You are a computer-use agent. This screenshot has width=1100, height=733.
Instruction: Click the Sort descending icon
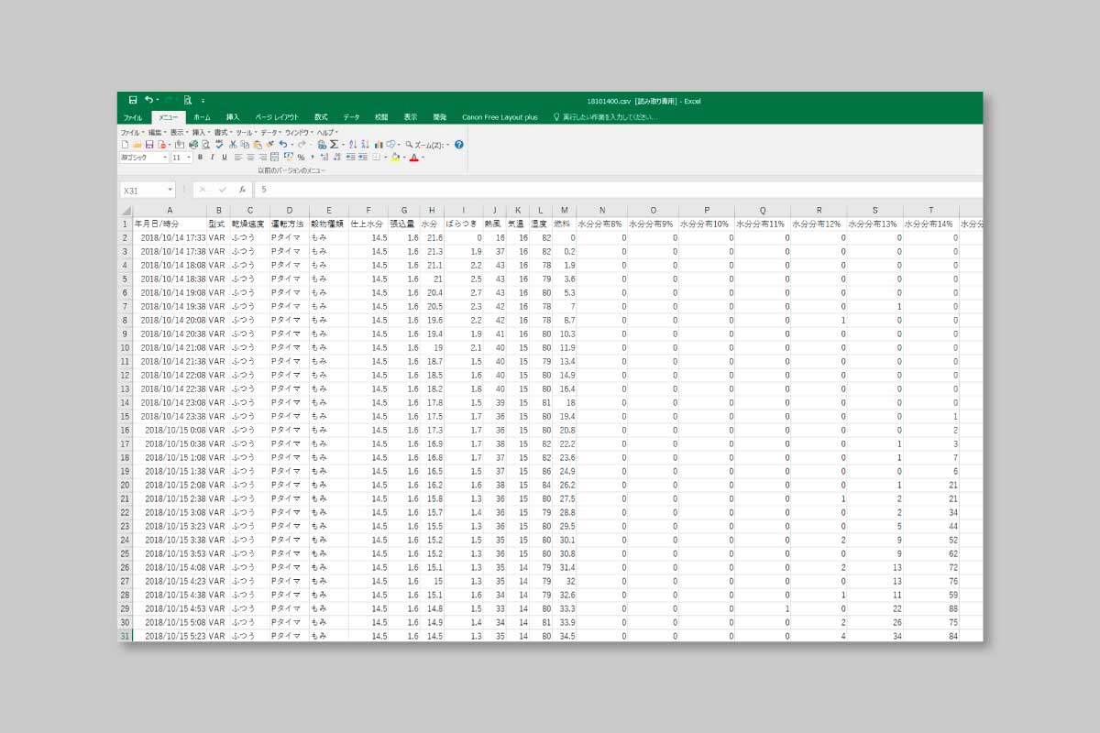pyautogui.click(x=365, y=145)
